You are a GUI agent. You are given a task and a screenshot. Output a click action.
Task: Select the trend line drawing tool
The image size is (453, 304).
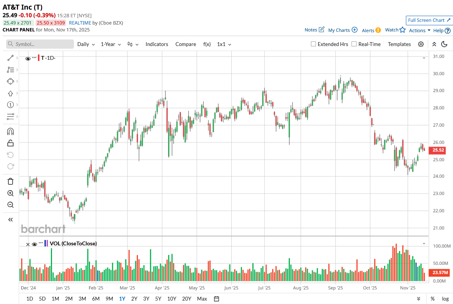(x=10, y=58)
